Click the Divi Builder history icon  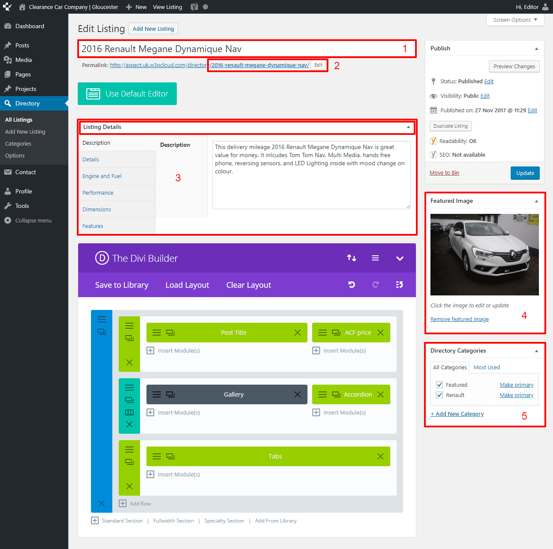[399, 285]
